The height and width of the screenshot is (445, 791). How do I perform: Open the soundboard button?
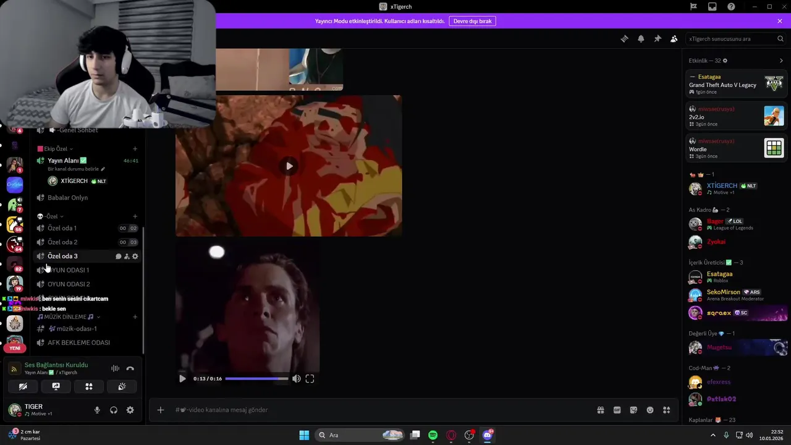tap(122, 386)
